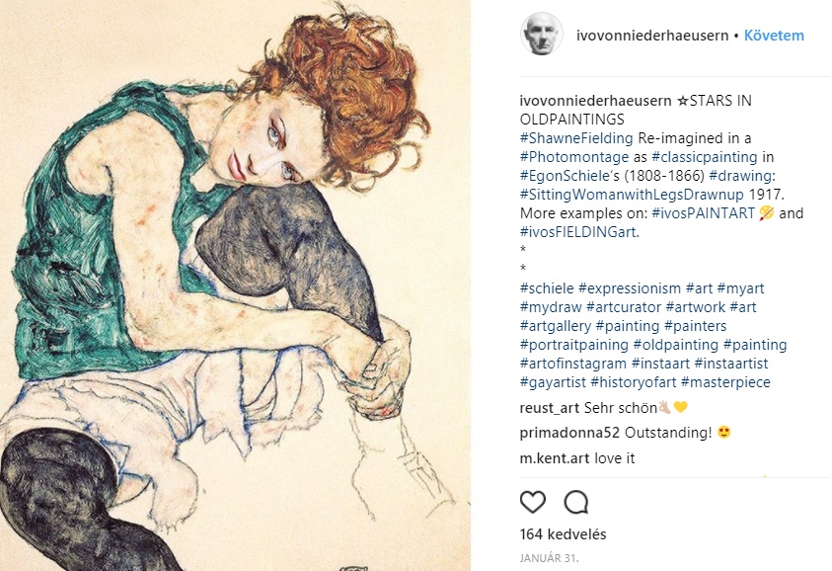Open comments with the speech bubble icon

(x=576, y=502)
